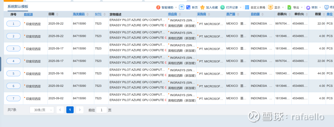The height and width of the screenshot is (127, 334).
Task: Open row number 3 button
Action: tap(13, 49)
